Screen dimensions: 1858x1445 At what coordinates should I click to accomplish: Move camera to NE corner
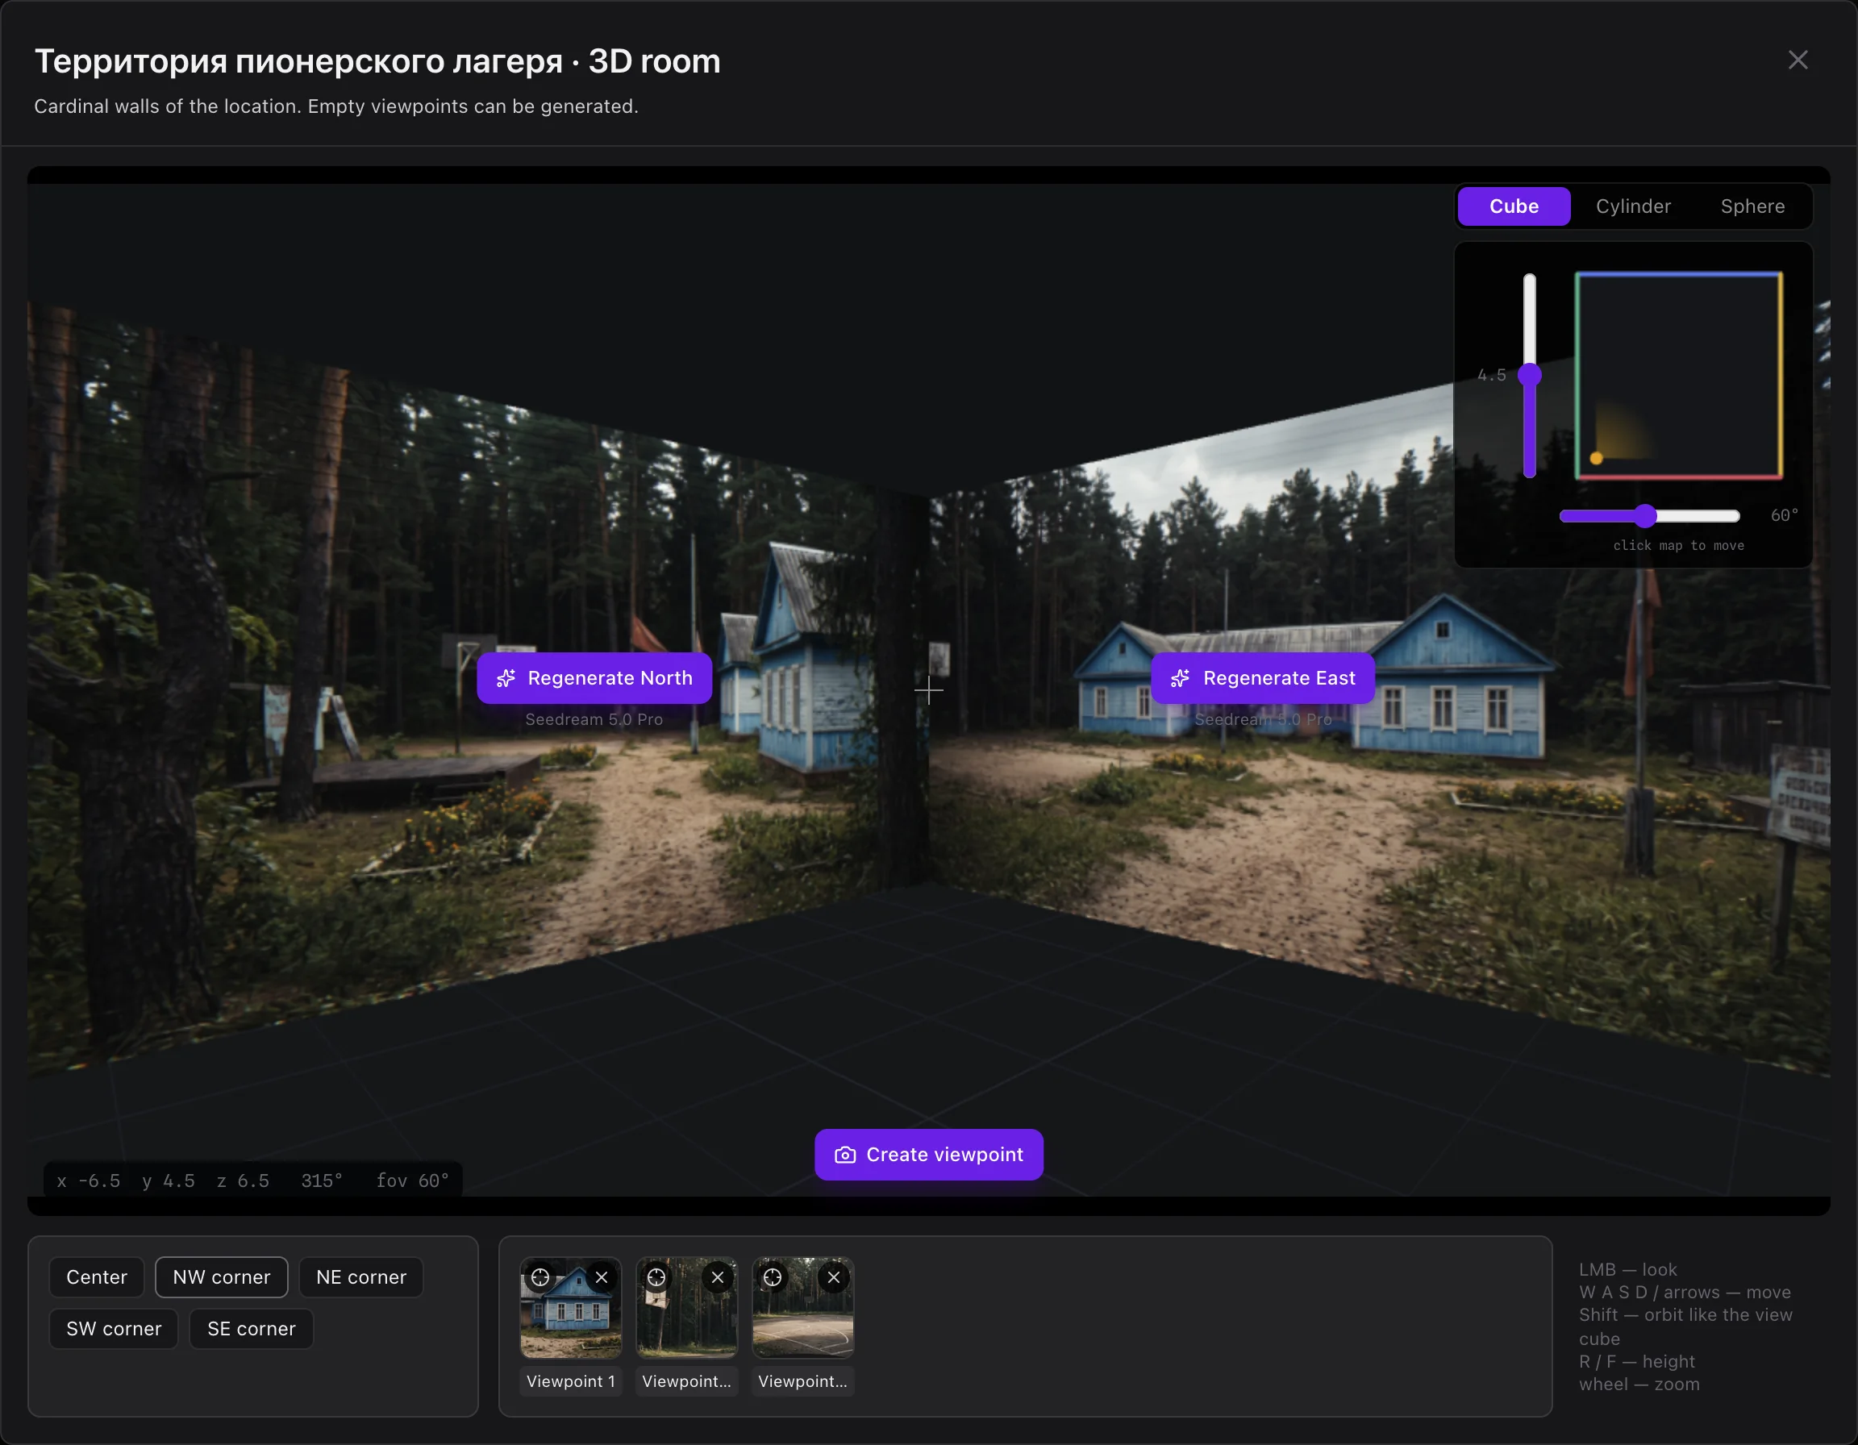(361, 1276)
